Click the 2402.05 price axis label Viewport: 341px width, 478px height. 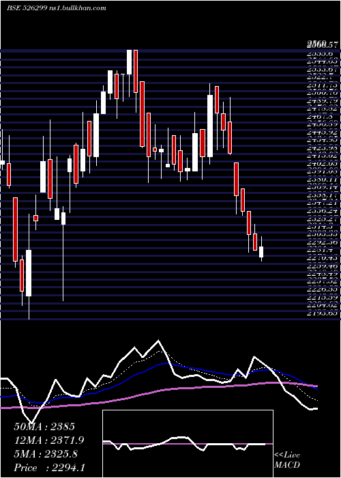pyautogui.click(x=322, y=164)
